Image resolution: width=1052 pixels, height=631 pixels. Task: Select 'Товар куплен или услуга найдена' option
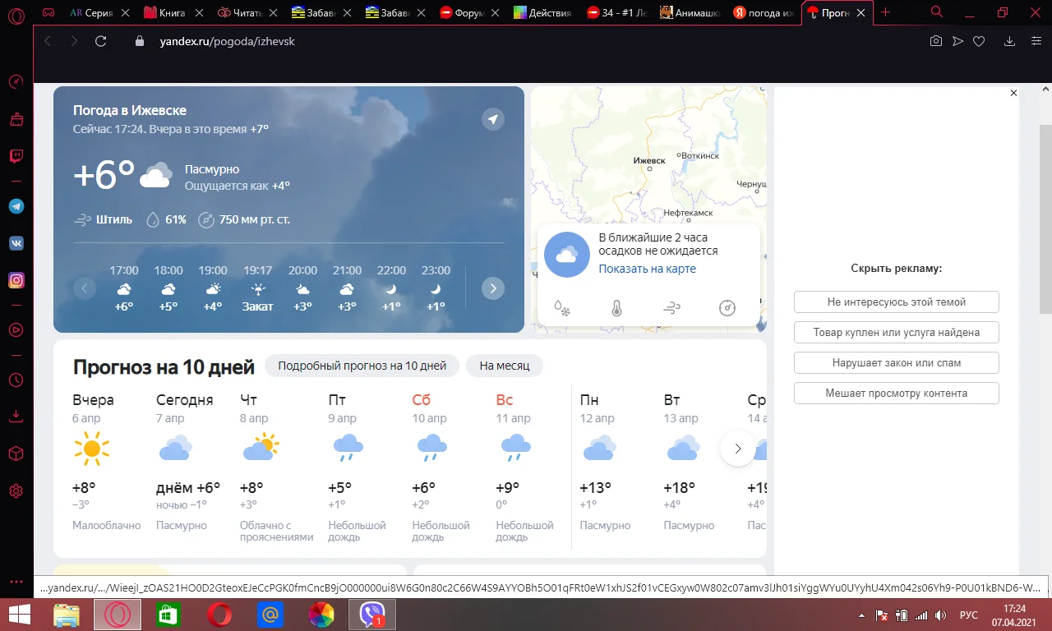[896, 332]
